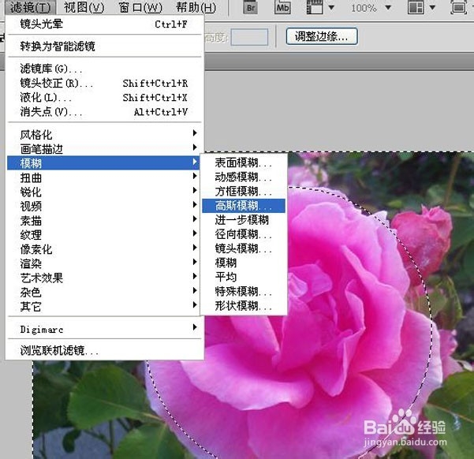Viewport: 474px width, 459px height.
Task: Choose 方框模糊... blur filter
Action: 244,192
